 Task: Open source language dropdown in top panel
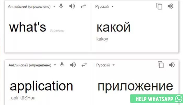(x=32, y=7)
